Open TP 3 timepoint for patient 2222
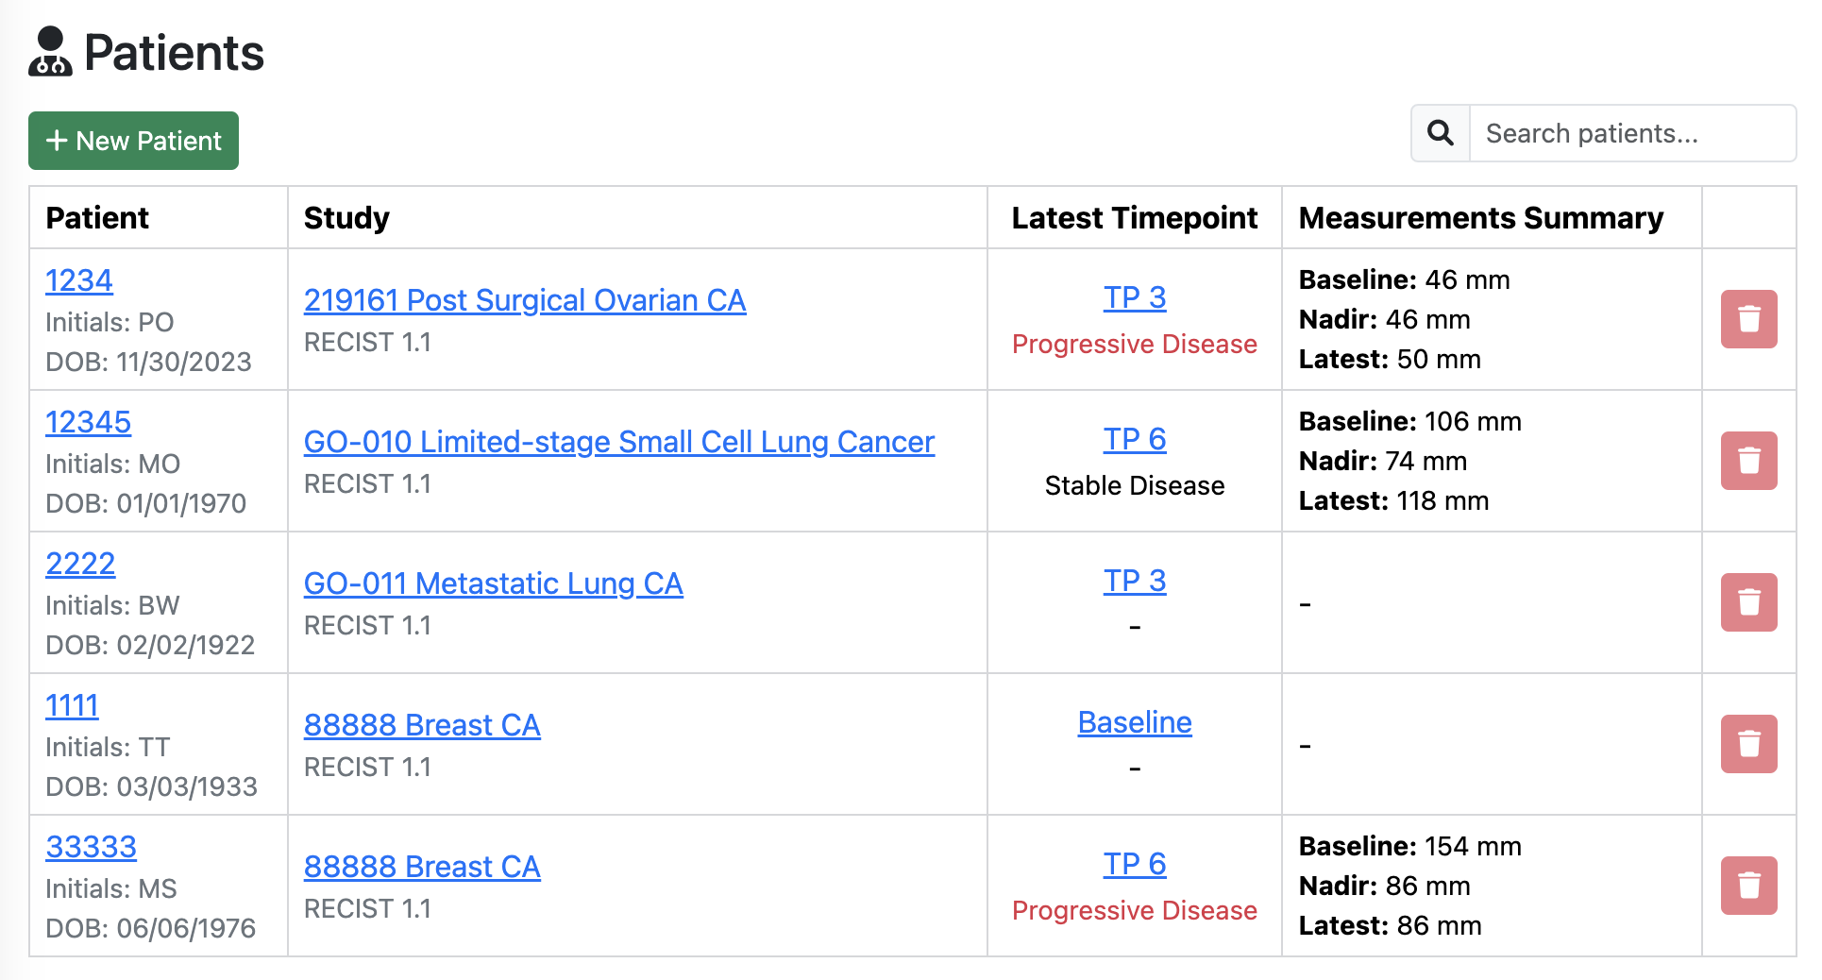The image size is (1822, 980). [1135, 581]
